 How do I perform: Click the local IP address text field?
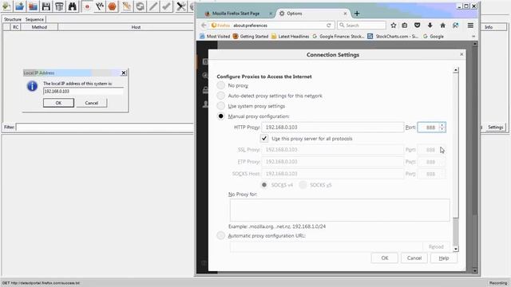pyautogui.click(x=83, y=92)
